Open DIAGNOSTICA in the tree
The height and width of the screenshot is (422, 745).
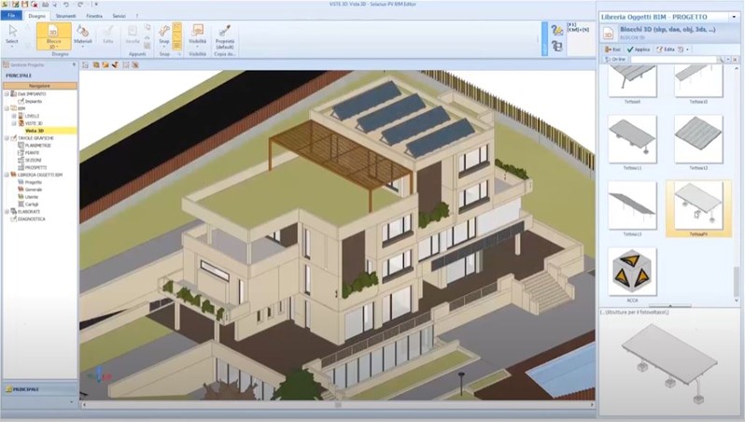(32, 219)
